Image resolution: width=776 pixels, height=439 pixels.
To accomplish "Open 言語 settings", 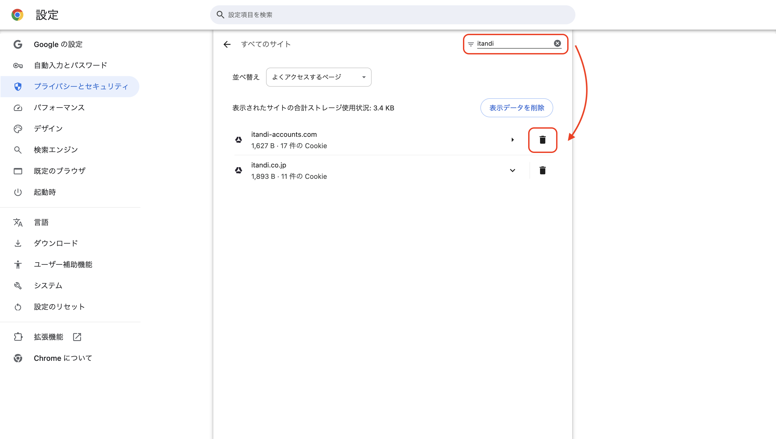I will coord(70,222).
